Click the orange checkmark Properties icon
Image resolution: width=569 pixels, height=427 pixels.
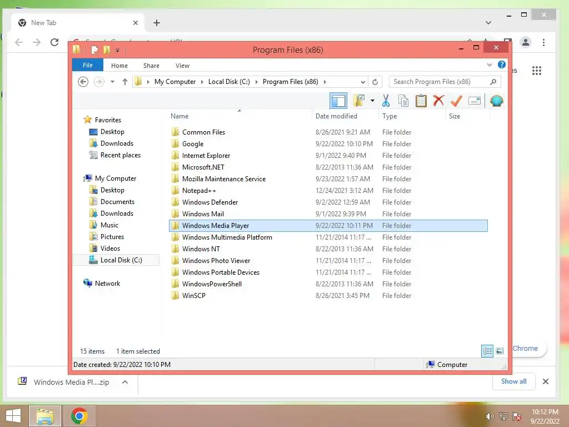pos(456,101)
